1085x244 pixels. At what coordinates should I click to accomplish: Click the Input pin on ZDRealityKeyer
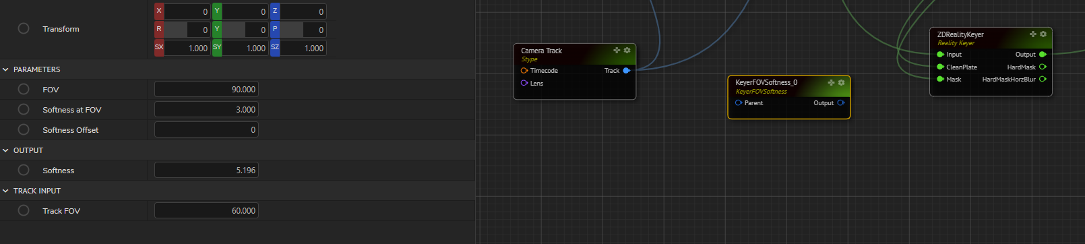click(940, 55)
